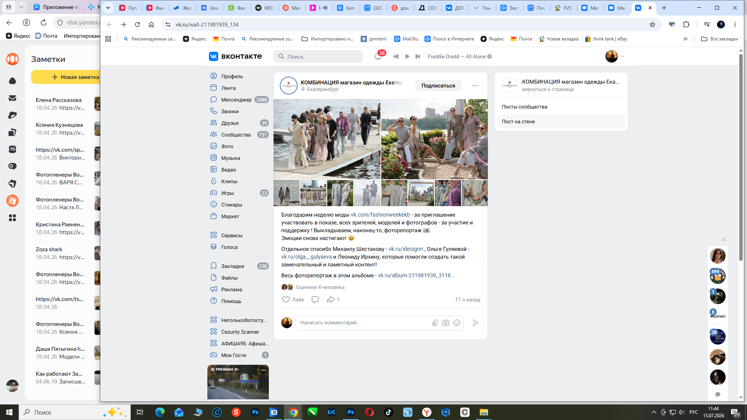Screen dimensions: 747x420
Task: Click the Маркет bag icon
Action: pyautogui.click(x=214, y=216)
